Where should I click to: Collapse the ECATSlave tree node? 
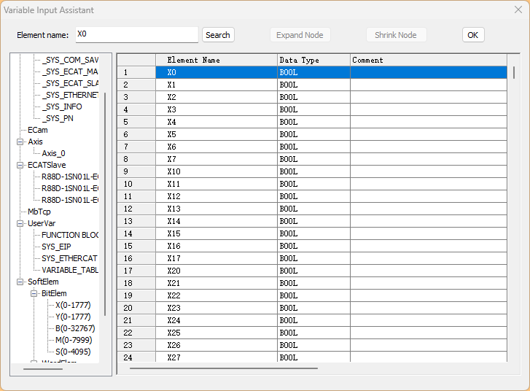coord(20,165)
